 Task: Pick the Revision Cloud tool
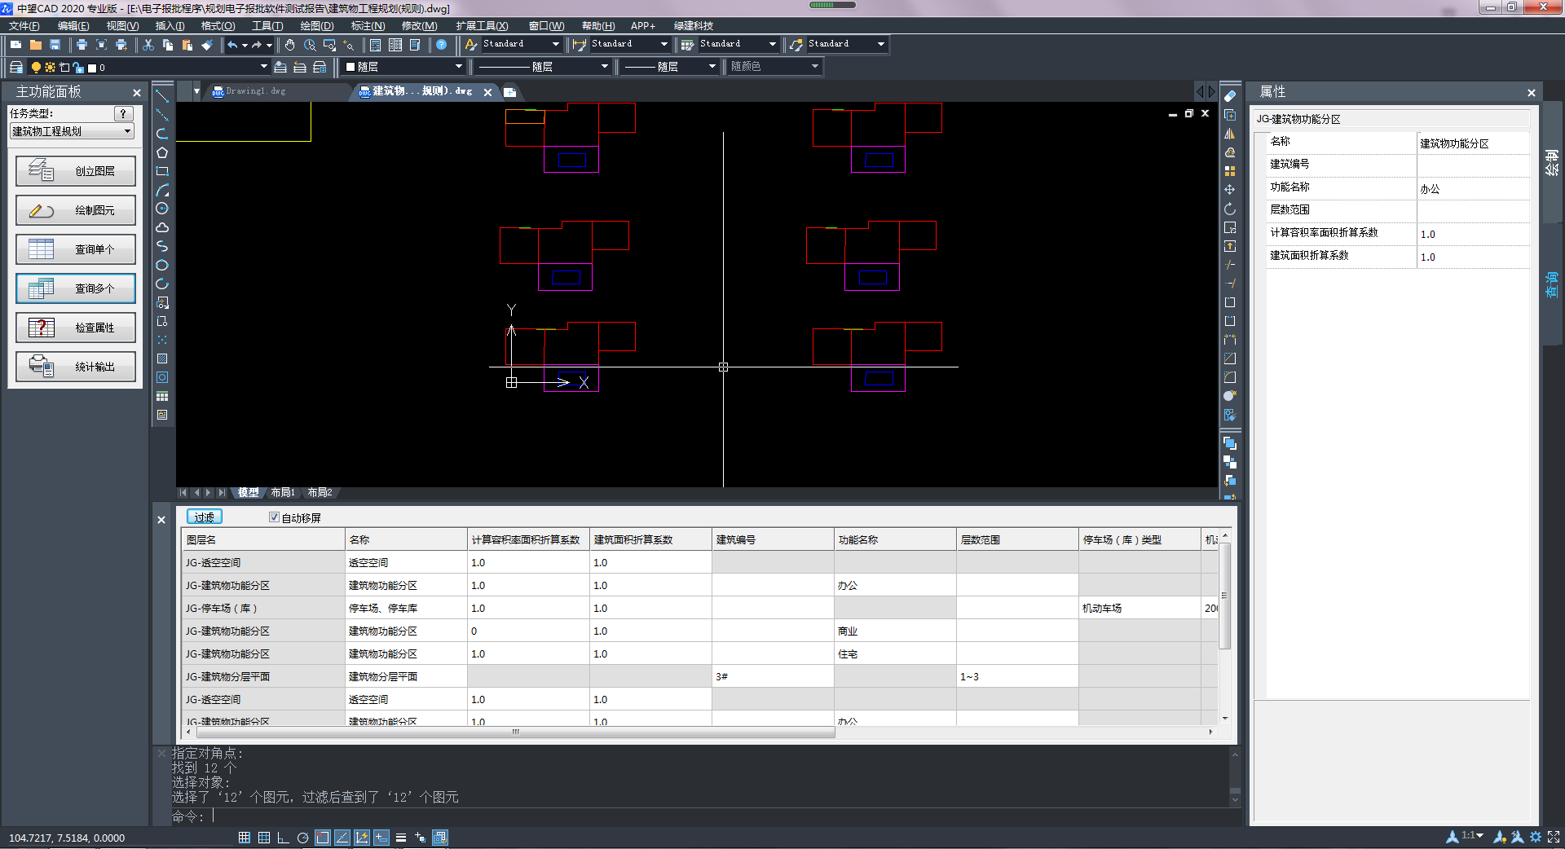click(x=162, y=227)
